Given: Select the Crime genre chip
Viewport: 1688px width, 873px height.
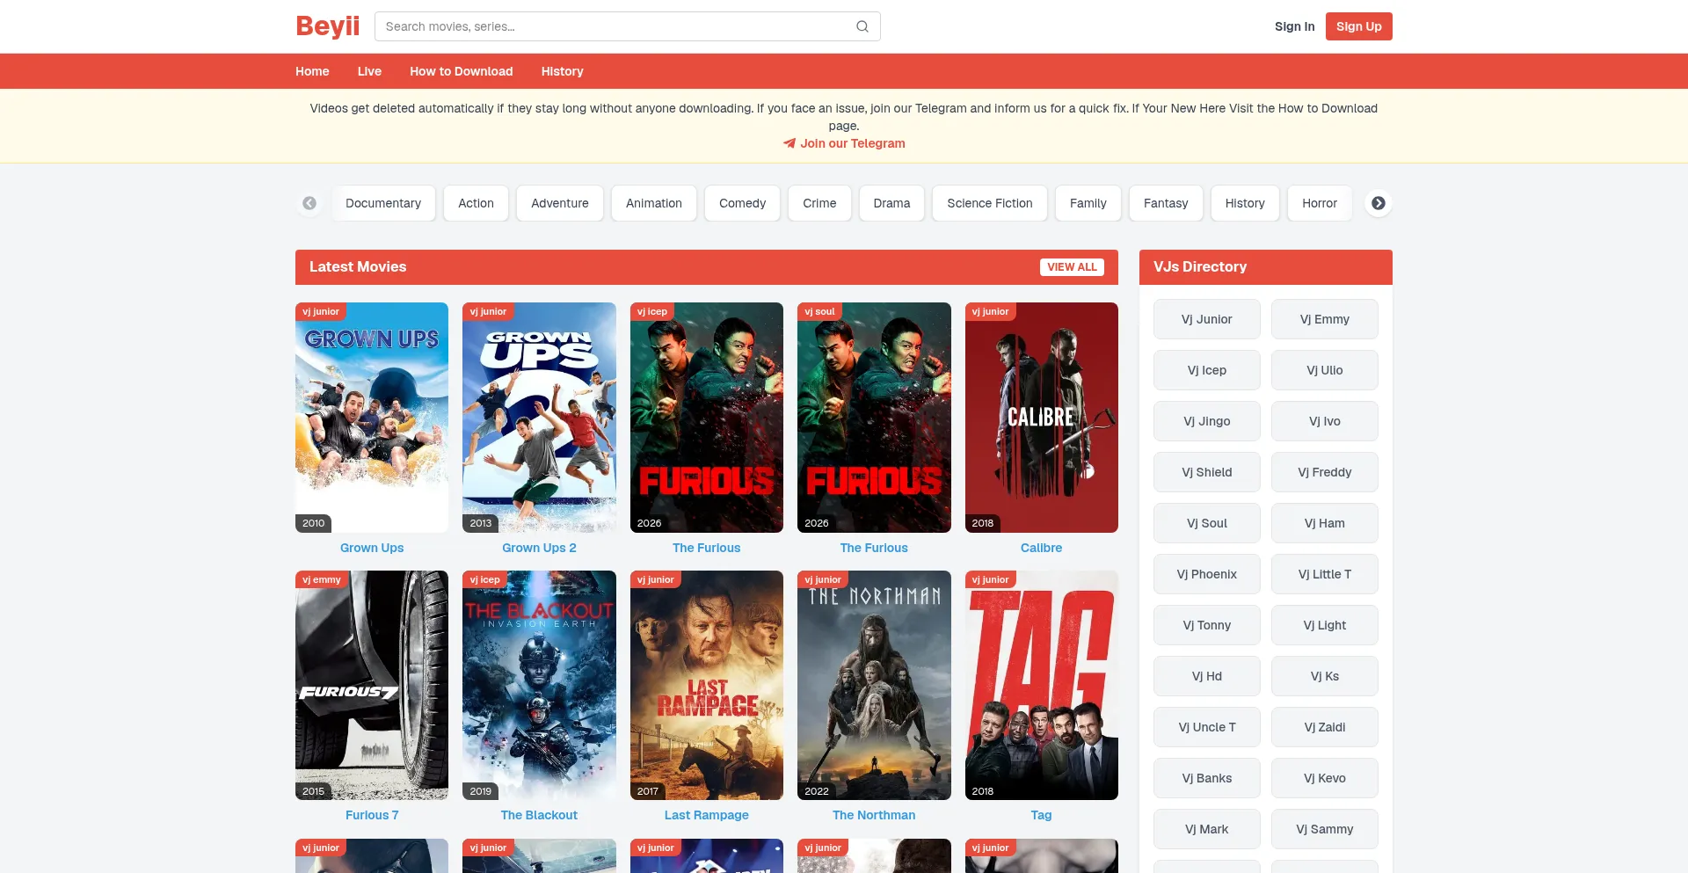Looking at the screenshot, I should tap(819, 203).
